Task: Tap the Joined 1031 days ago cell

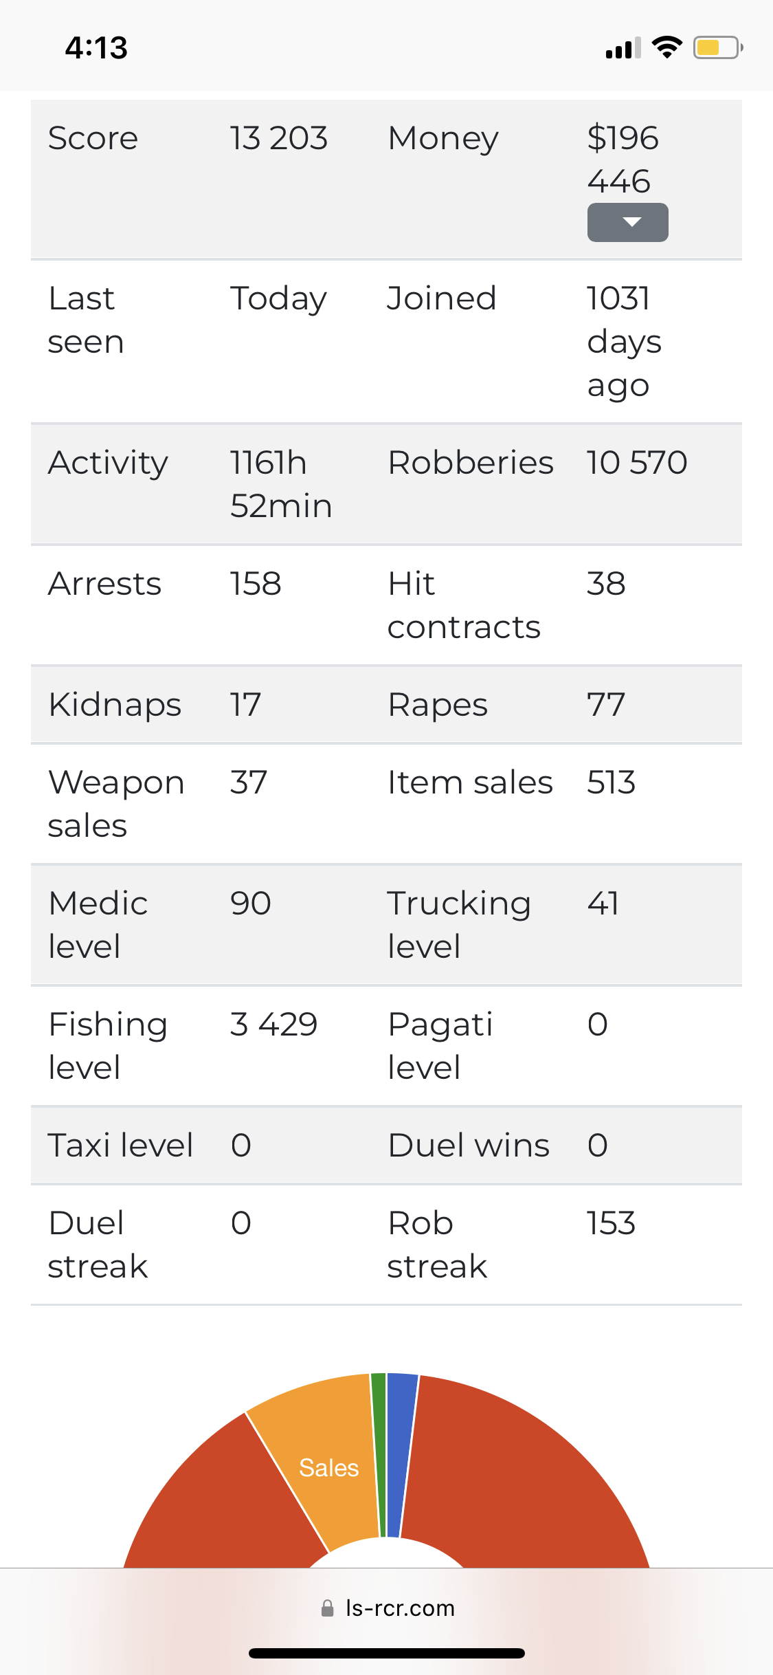Action: [x=624, y=342]
